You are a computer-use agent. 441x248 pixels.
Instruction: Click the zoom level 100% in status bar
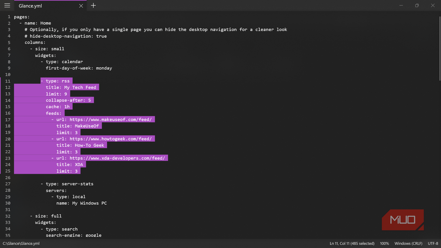[x=384, y=243]
